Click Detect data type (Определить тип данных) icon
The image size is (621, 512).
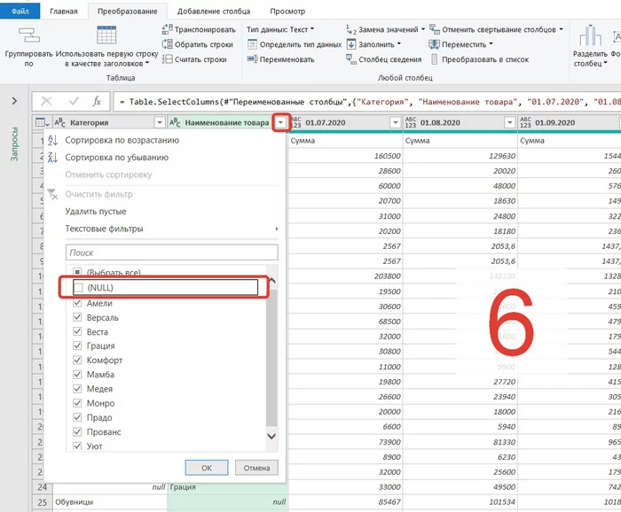tap(252, 44)
